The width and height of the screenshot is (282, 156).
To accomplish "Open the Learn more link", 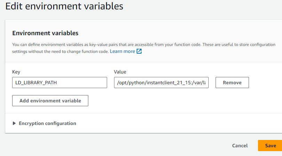I will pos(122,51).
